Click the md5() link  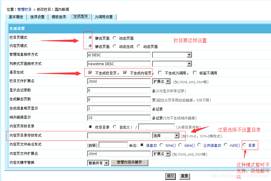(x=235, y=145)
